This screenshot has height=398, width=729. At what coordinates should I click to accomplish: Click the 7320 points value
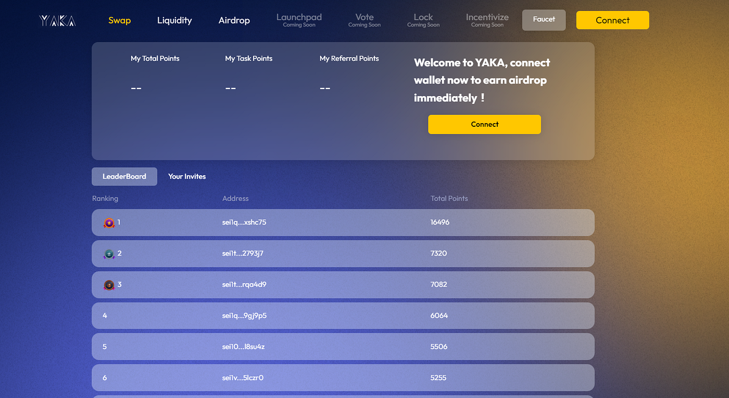tap(438, 254)
